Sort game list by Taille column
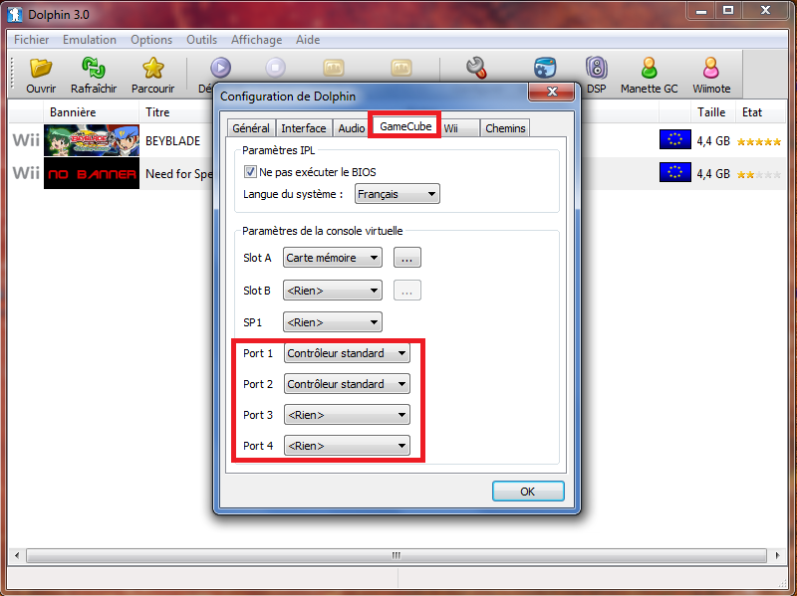Viewport: 797px width, 596px height. click(711, 112)
